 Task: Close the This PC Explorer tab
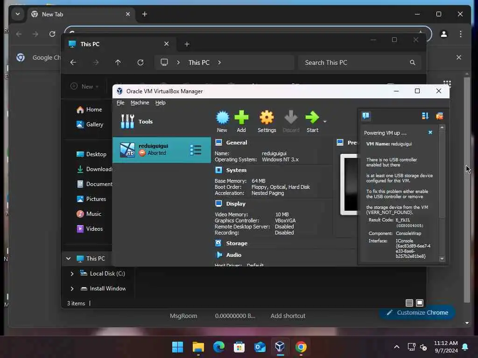pyautogui.click(x=167, y=44)
